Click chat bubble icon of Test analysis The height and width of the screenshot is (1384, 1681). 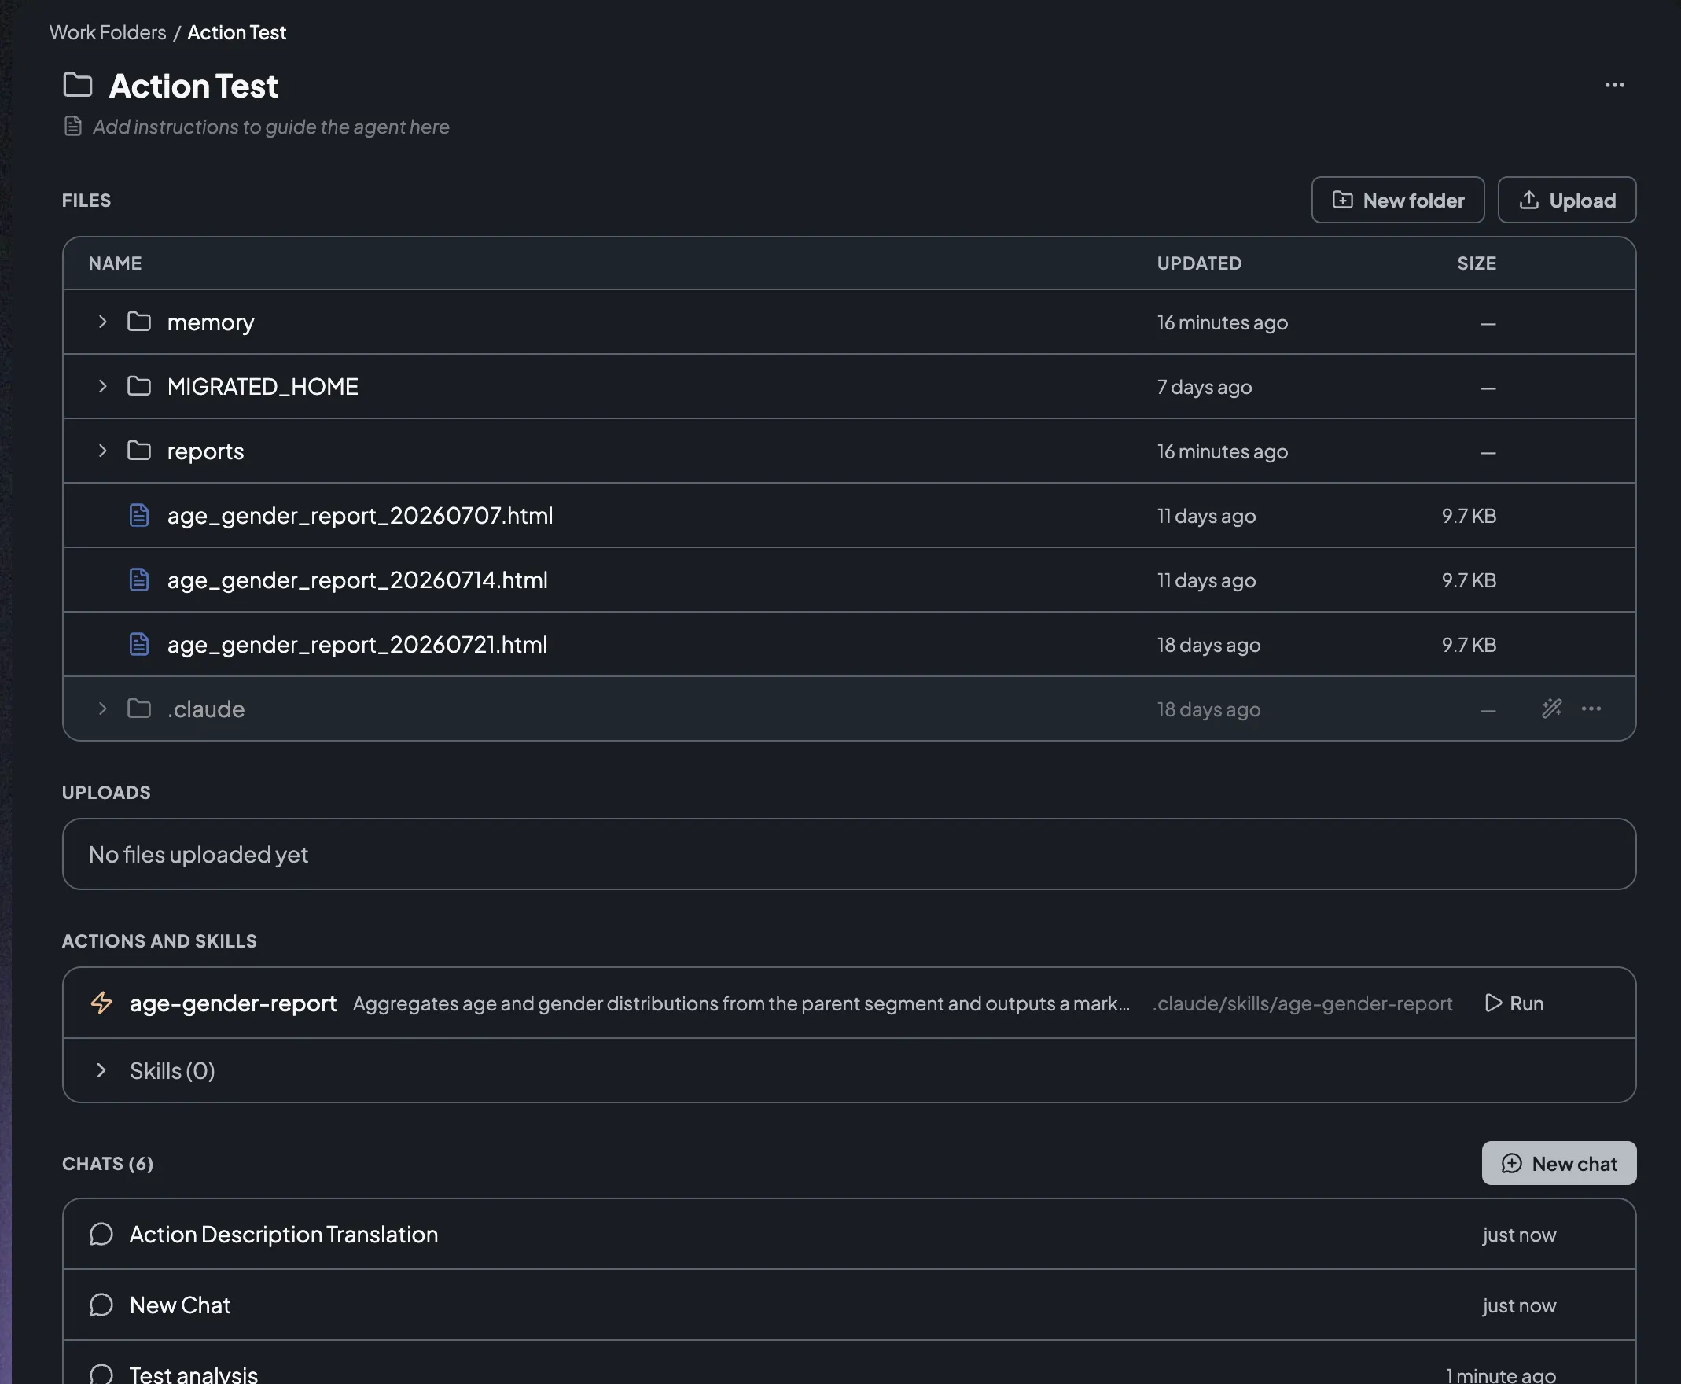coord(101,1374)
